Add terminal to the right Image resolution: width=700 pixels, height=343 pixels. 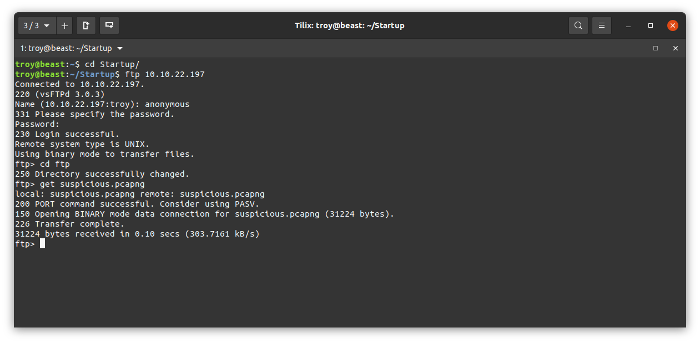[86, 25]
